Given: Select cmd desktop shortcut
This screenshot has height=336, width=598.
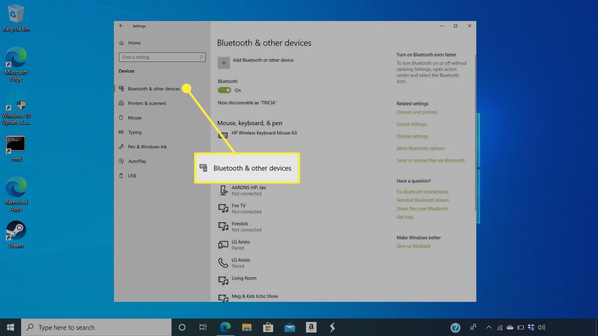Looking at the screenshot, I should click(x=16, y=149).
